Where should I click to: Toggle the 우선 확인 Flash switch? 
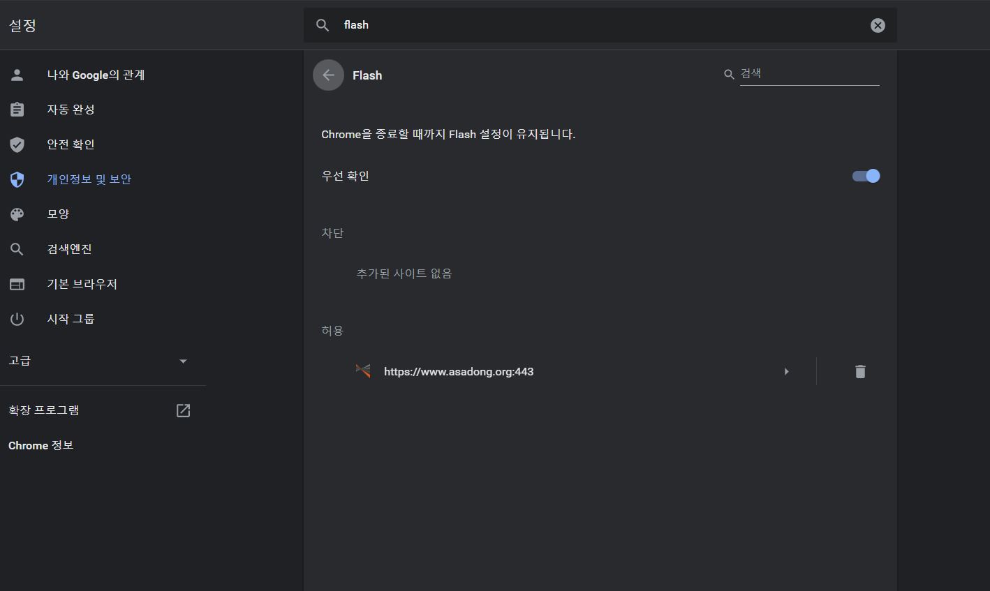pos(866,176)
